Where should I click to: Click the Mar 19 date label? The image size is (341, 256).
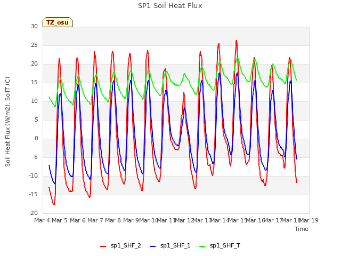click(309, 220)
